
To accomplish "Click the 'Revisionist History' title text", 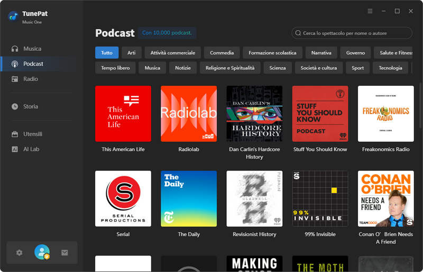I will [x=254, y=234].
